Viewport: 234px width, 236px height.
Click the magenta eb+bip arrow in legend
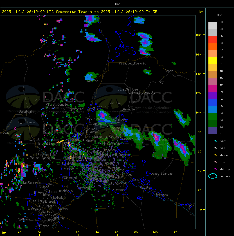[x=213, y=169]
